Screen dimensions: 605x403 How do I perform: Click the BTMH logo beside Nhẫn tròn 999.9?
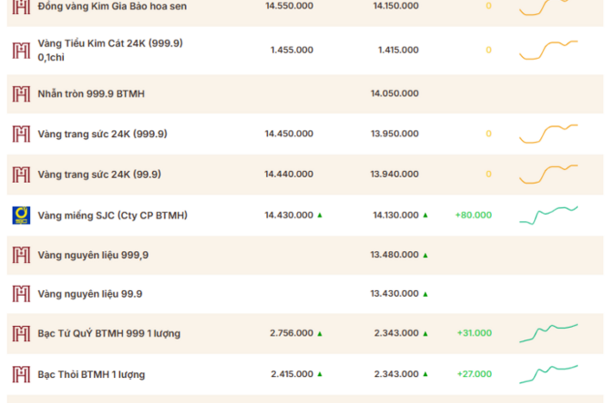click(x=22, y=93)
